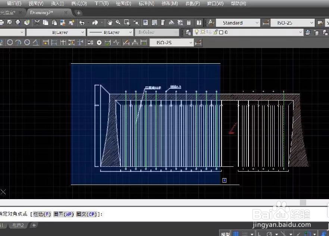The height and width of the screenshot is (236, 329).
Task: Open the ISO-25 dropdown in dimension toolbar
Action: [x=172, y=43]
